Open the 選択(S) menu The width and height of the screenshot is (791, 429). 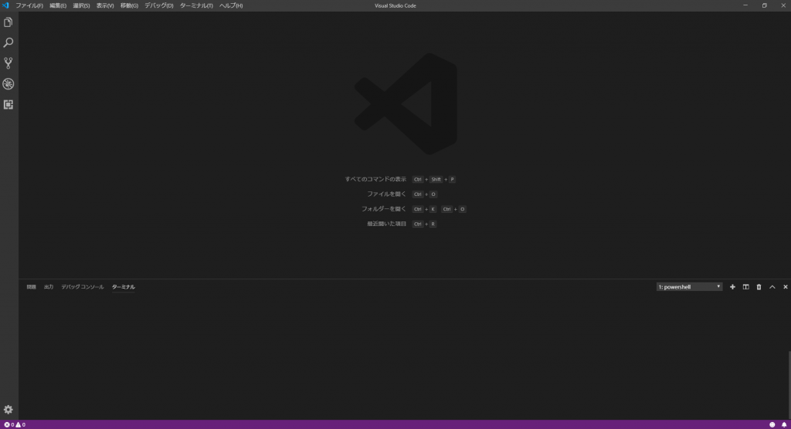[x=81, y=5]
